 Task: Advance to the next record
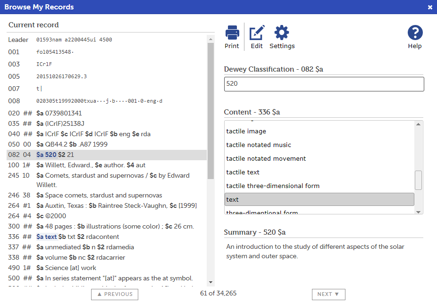(x=328, y=294)
